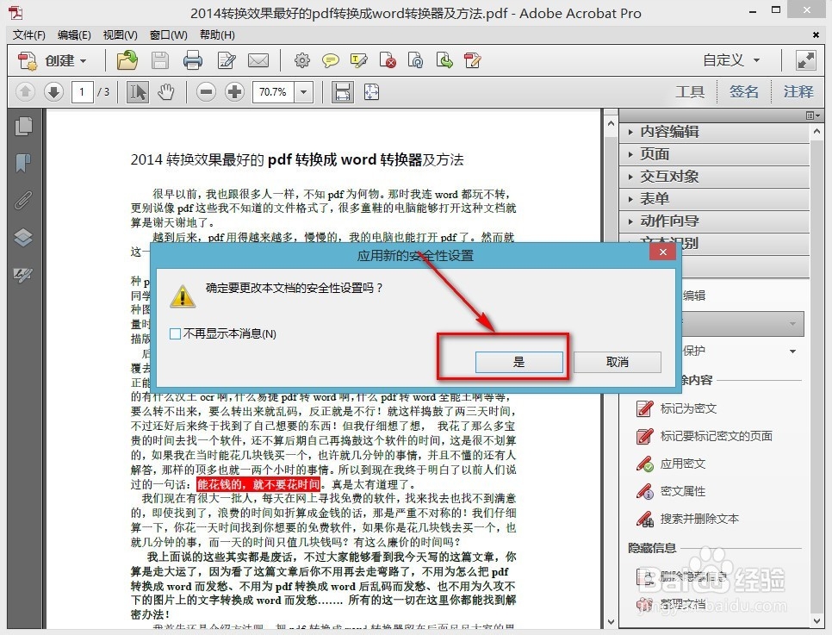Choose the Select text cursor tool
Viewport: 832px width, 635px height.
(138, 92)
